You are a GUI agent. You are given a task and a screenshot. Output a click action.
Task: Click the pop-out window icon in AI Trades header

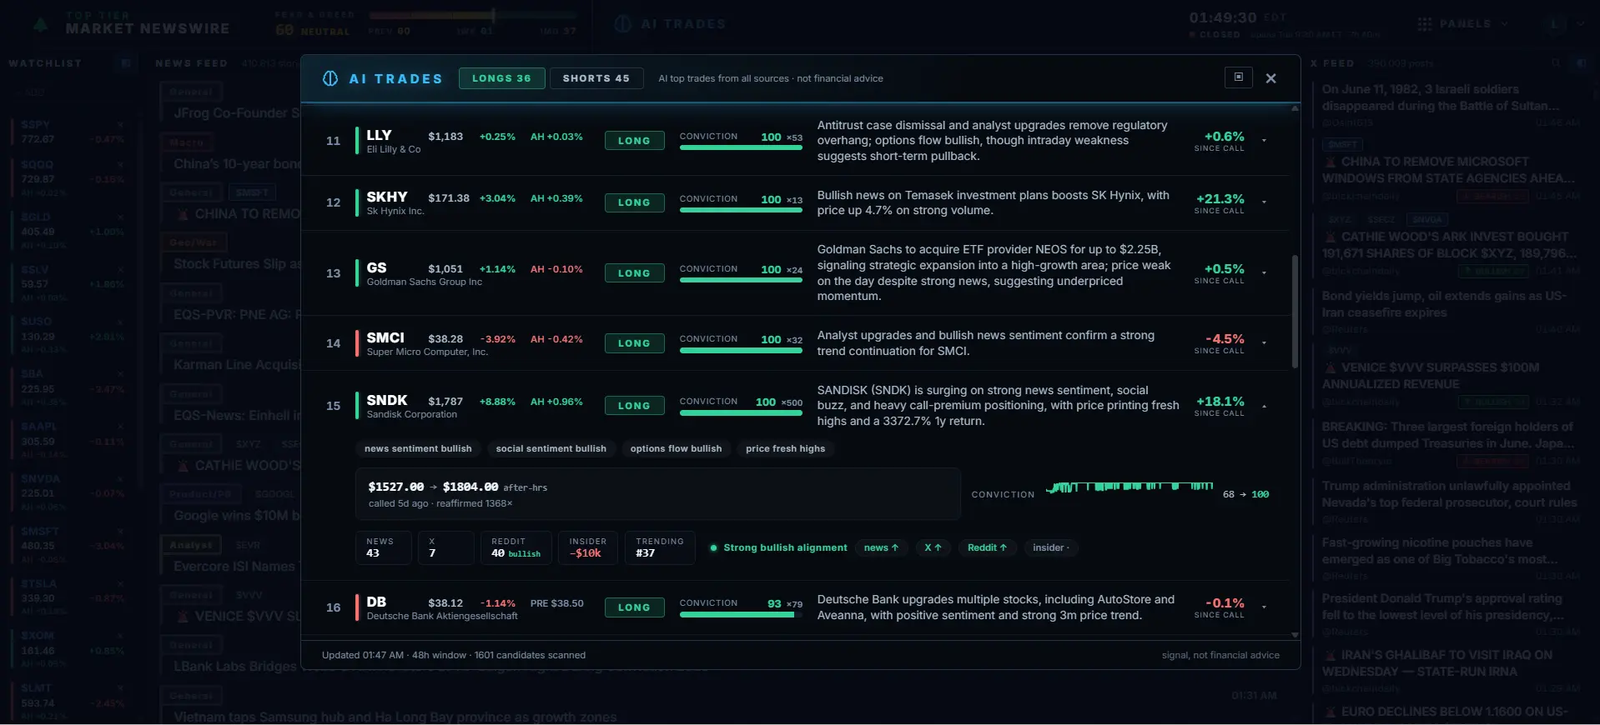coord(1239,77)
